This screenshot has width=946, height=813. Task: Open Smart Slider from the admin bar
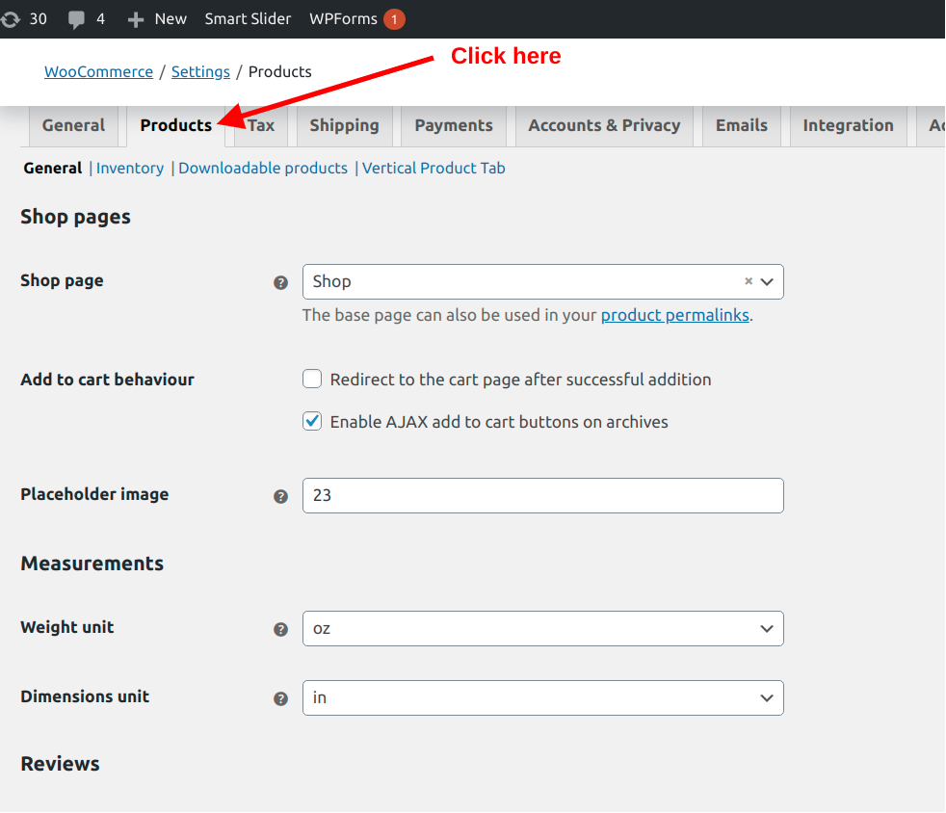click(248, 17)
